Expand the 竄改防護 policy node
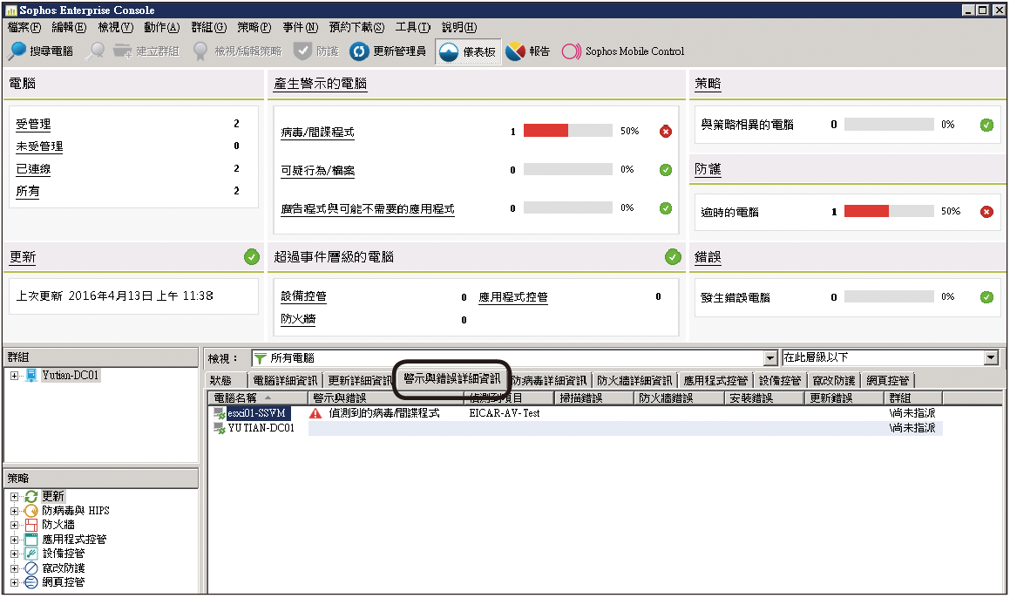Viewport: 1010px width, 598px height. (x=14, y=567)
